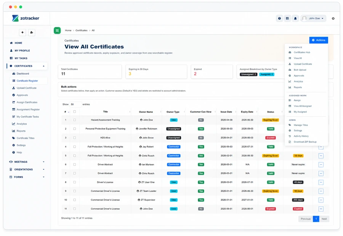Select Download ZIP Backup in Actions menu
Screen dimensions: 343x236
[305, 142]
